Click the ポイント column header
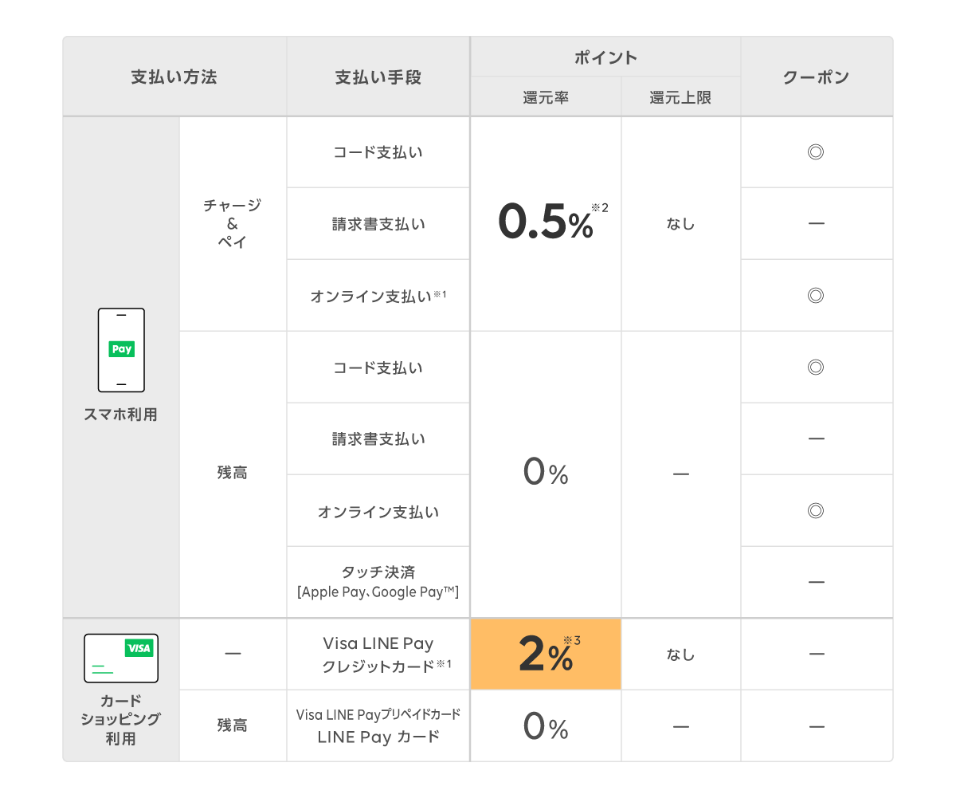 point(605,57)
